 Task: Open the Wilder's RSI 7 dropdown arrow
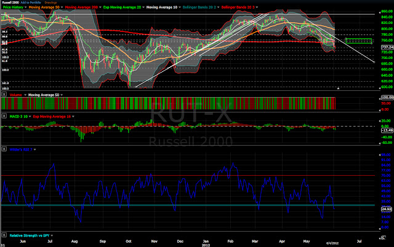click(35, 150)
